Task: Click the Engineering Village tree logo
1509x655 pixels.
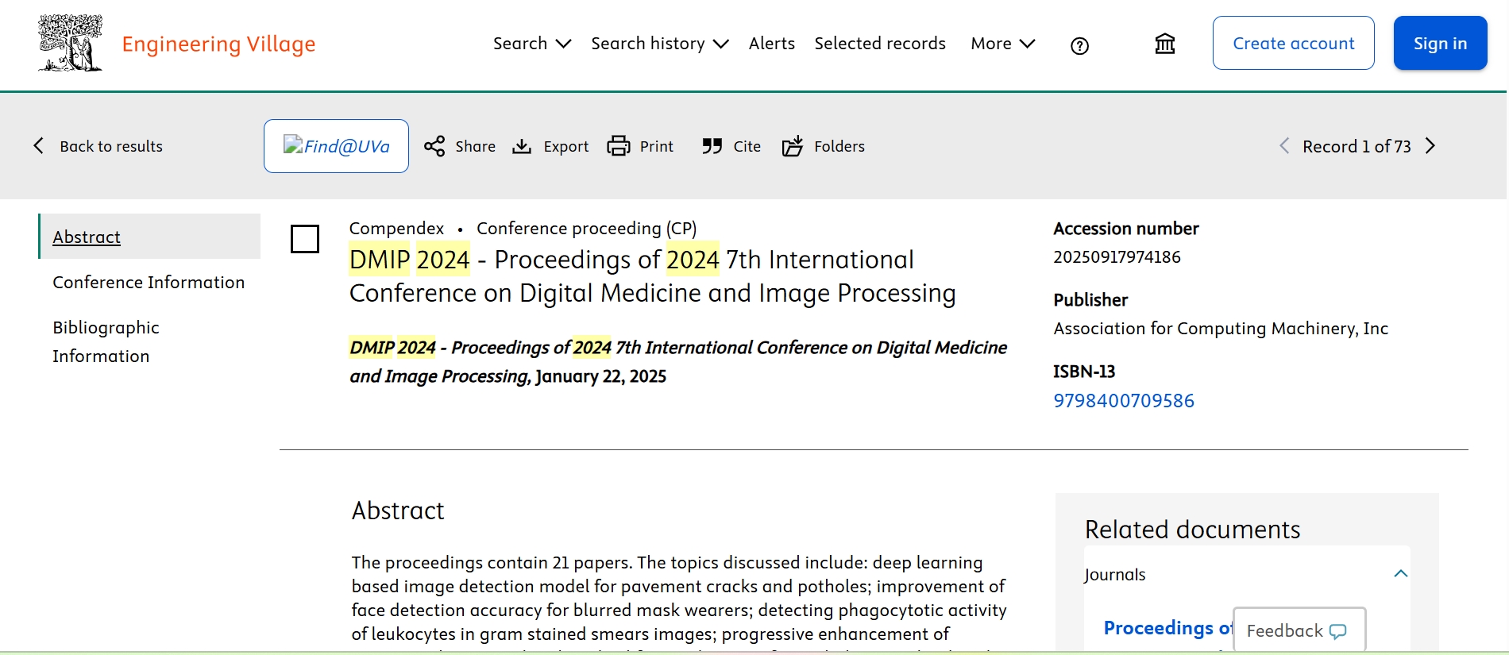Action: point(70,43)
